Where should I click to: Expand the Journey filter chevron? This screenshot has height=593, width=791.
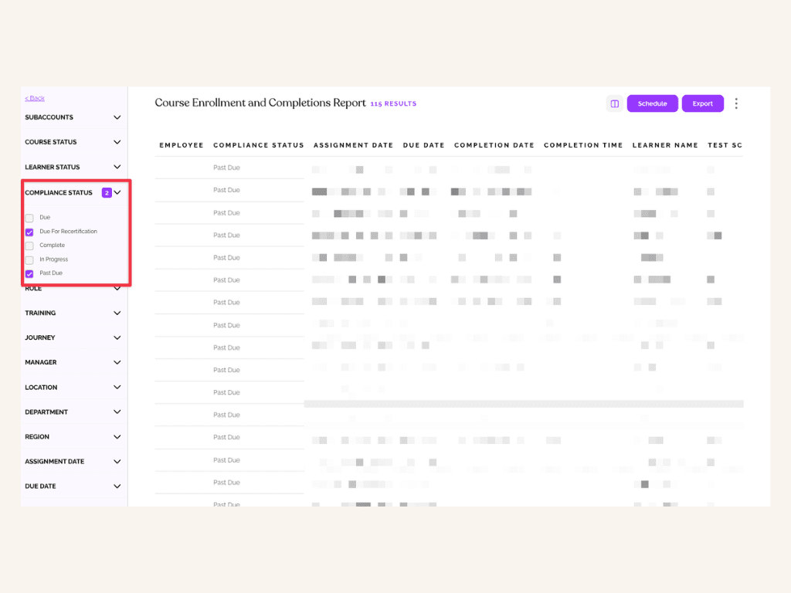(117, 338)
